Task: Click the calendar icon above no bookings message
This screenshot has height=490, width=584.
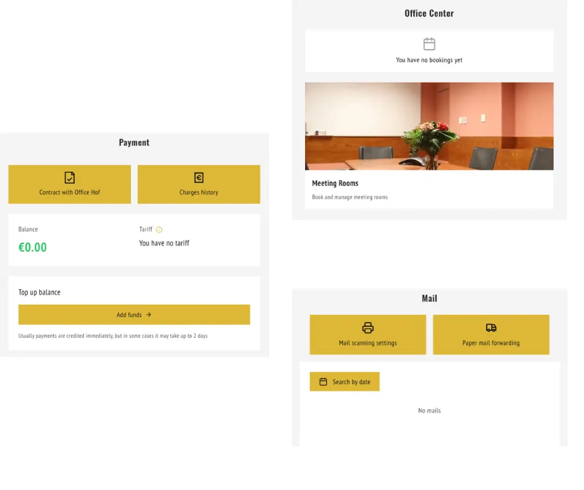Action: (x=429, y=44)
